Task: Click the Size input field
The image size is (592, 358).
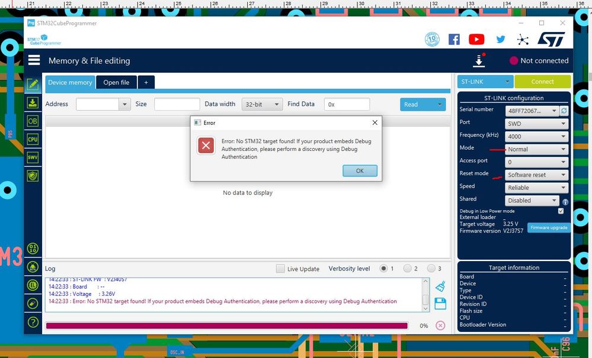Action: [x=177, y=104]
